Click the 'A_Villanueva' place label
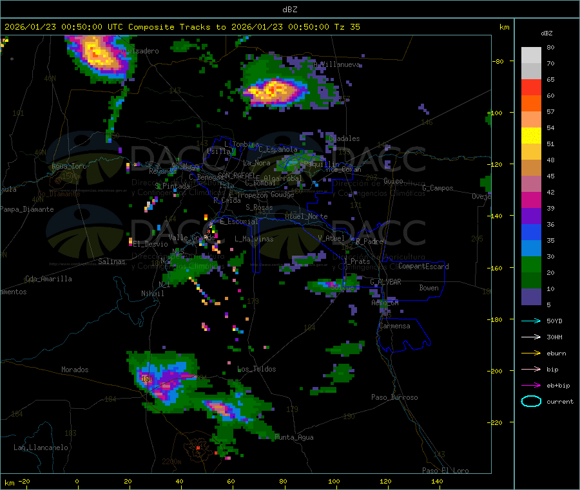This screenshot has height=490, width=580. (x=336, y=64)
